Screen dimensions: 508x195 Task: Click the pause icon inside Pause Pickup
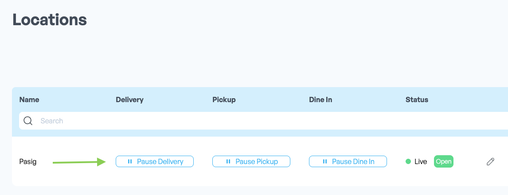228,161
